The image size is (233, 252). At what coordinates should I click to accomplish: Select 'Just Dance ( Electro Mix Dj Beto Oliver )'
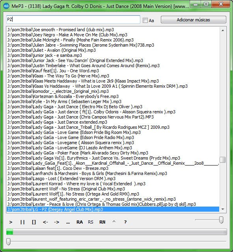pyautogui.click(x=113, y=107)
